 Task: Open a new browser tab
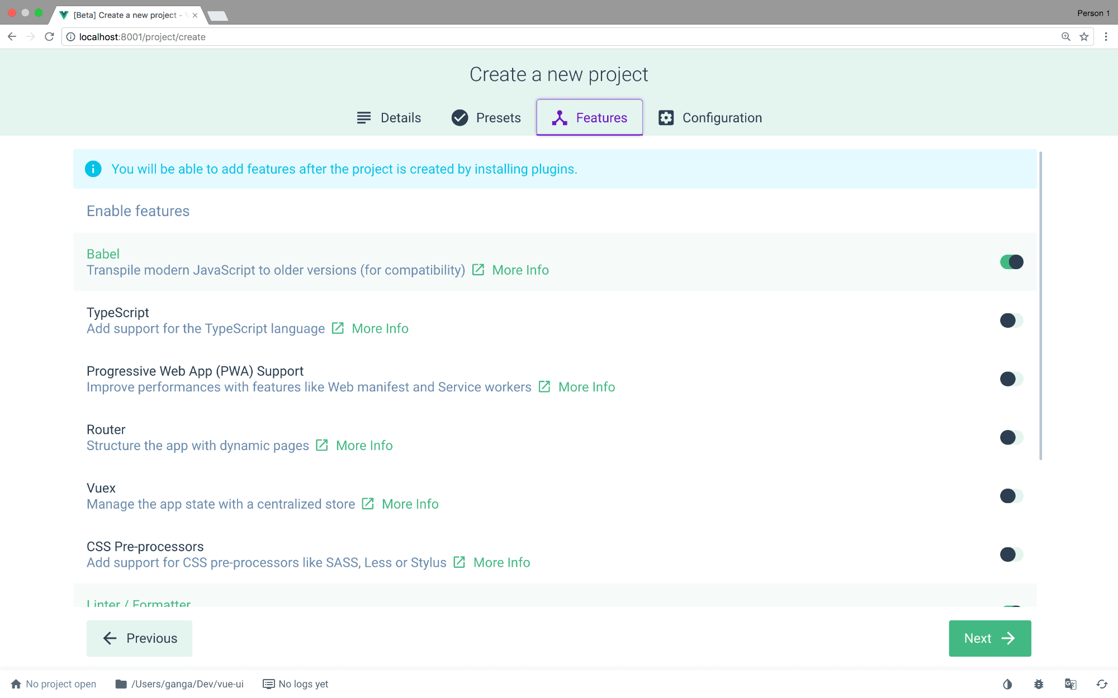click(217, 16)
